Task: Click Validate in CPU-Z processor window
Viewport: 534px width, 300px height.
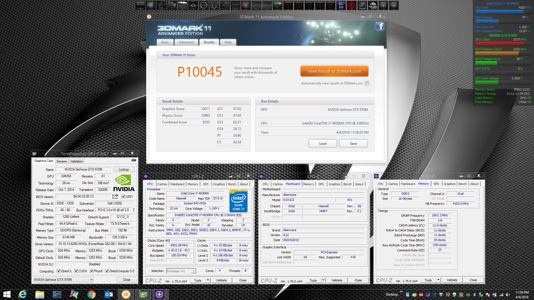Action: (x=221, y=280)
